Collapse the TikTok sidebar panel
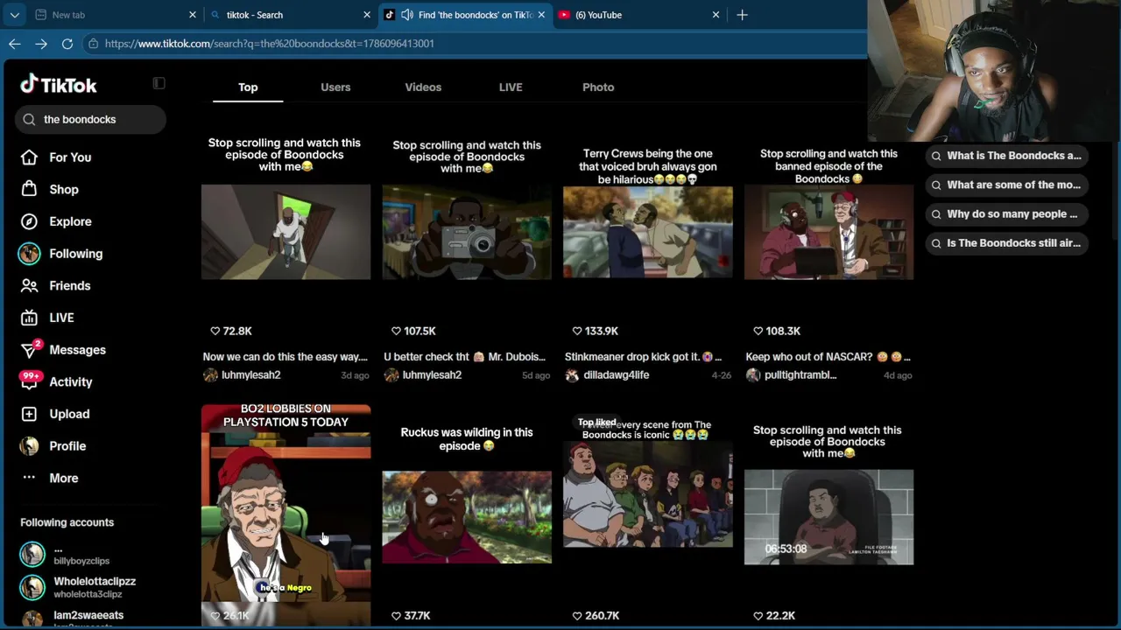Viewport: 1121px width, 630px height. [x=159, y=83]
